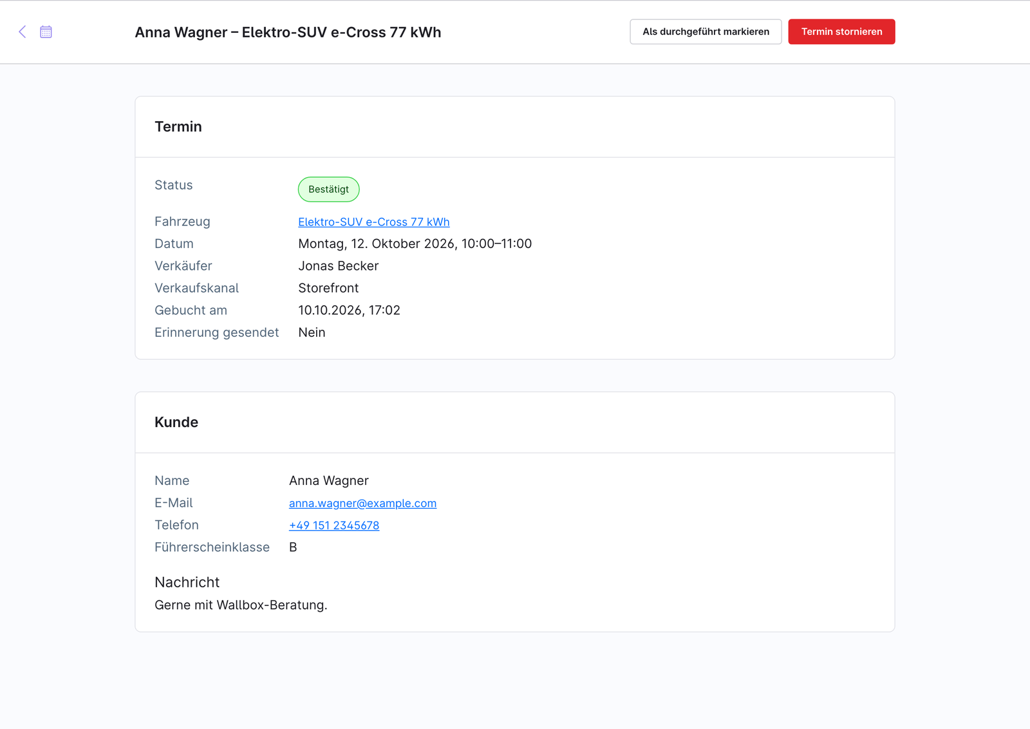Viewport: 1030px width, 729px height.
Task: Click the Status label
Action: 174,185
